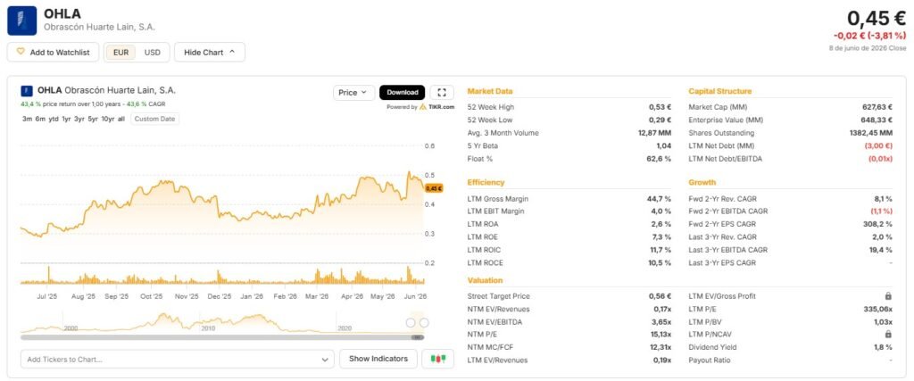
Task: Open the Show Indicators panel
Action: point(378,359)
